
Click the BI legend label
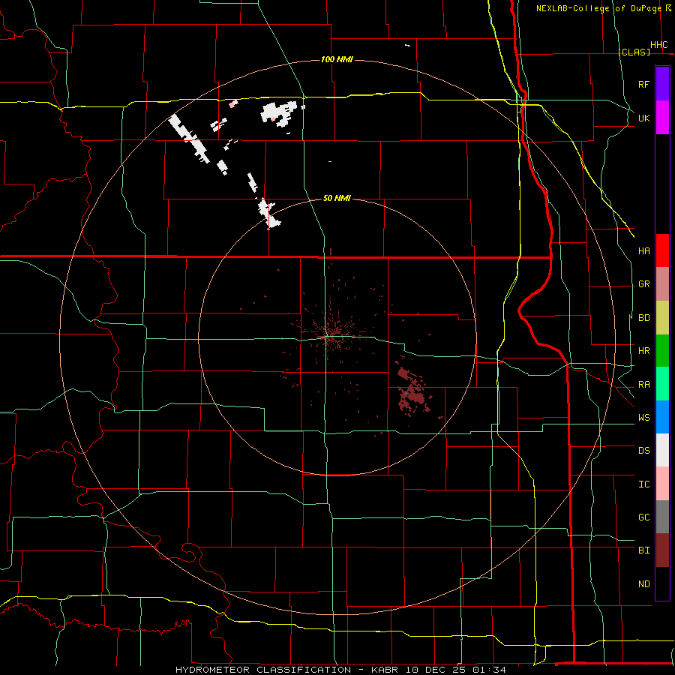pos(644,550)
